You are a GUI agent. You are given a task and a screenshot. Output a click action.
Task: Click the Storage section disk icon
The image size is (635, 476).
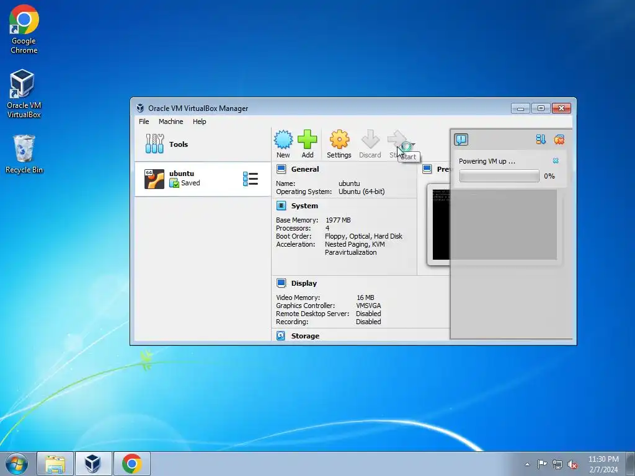pyautogui.click(x=281, y=335)
